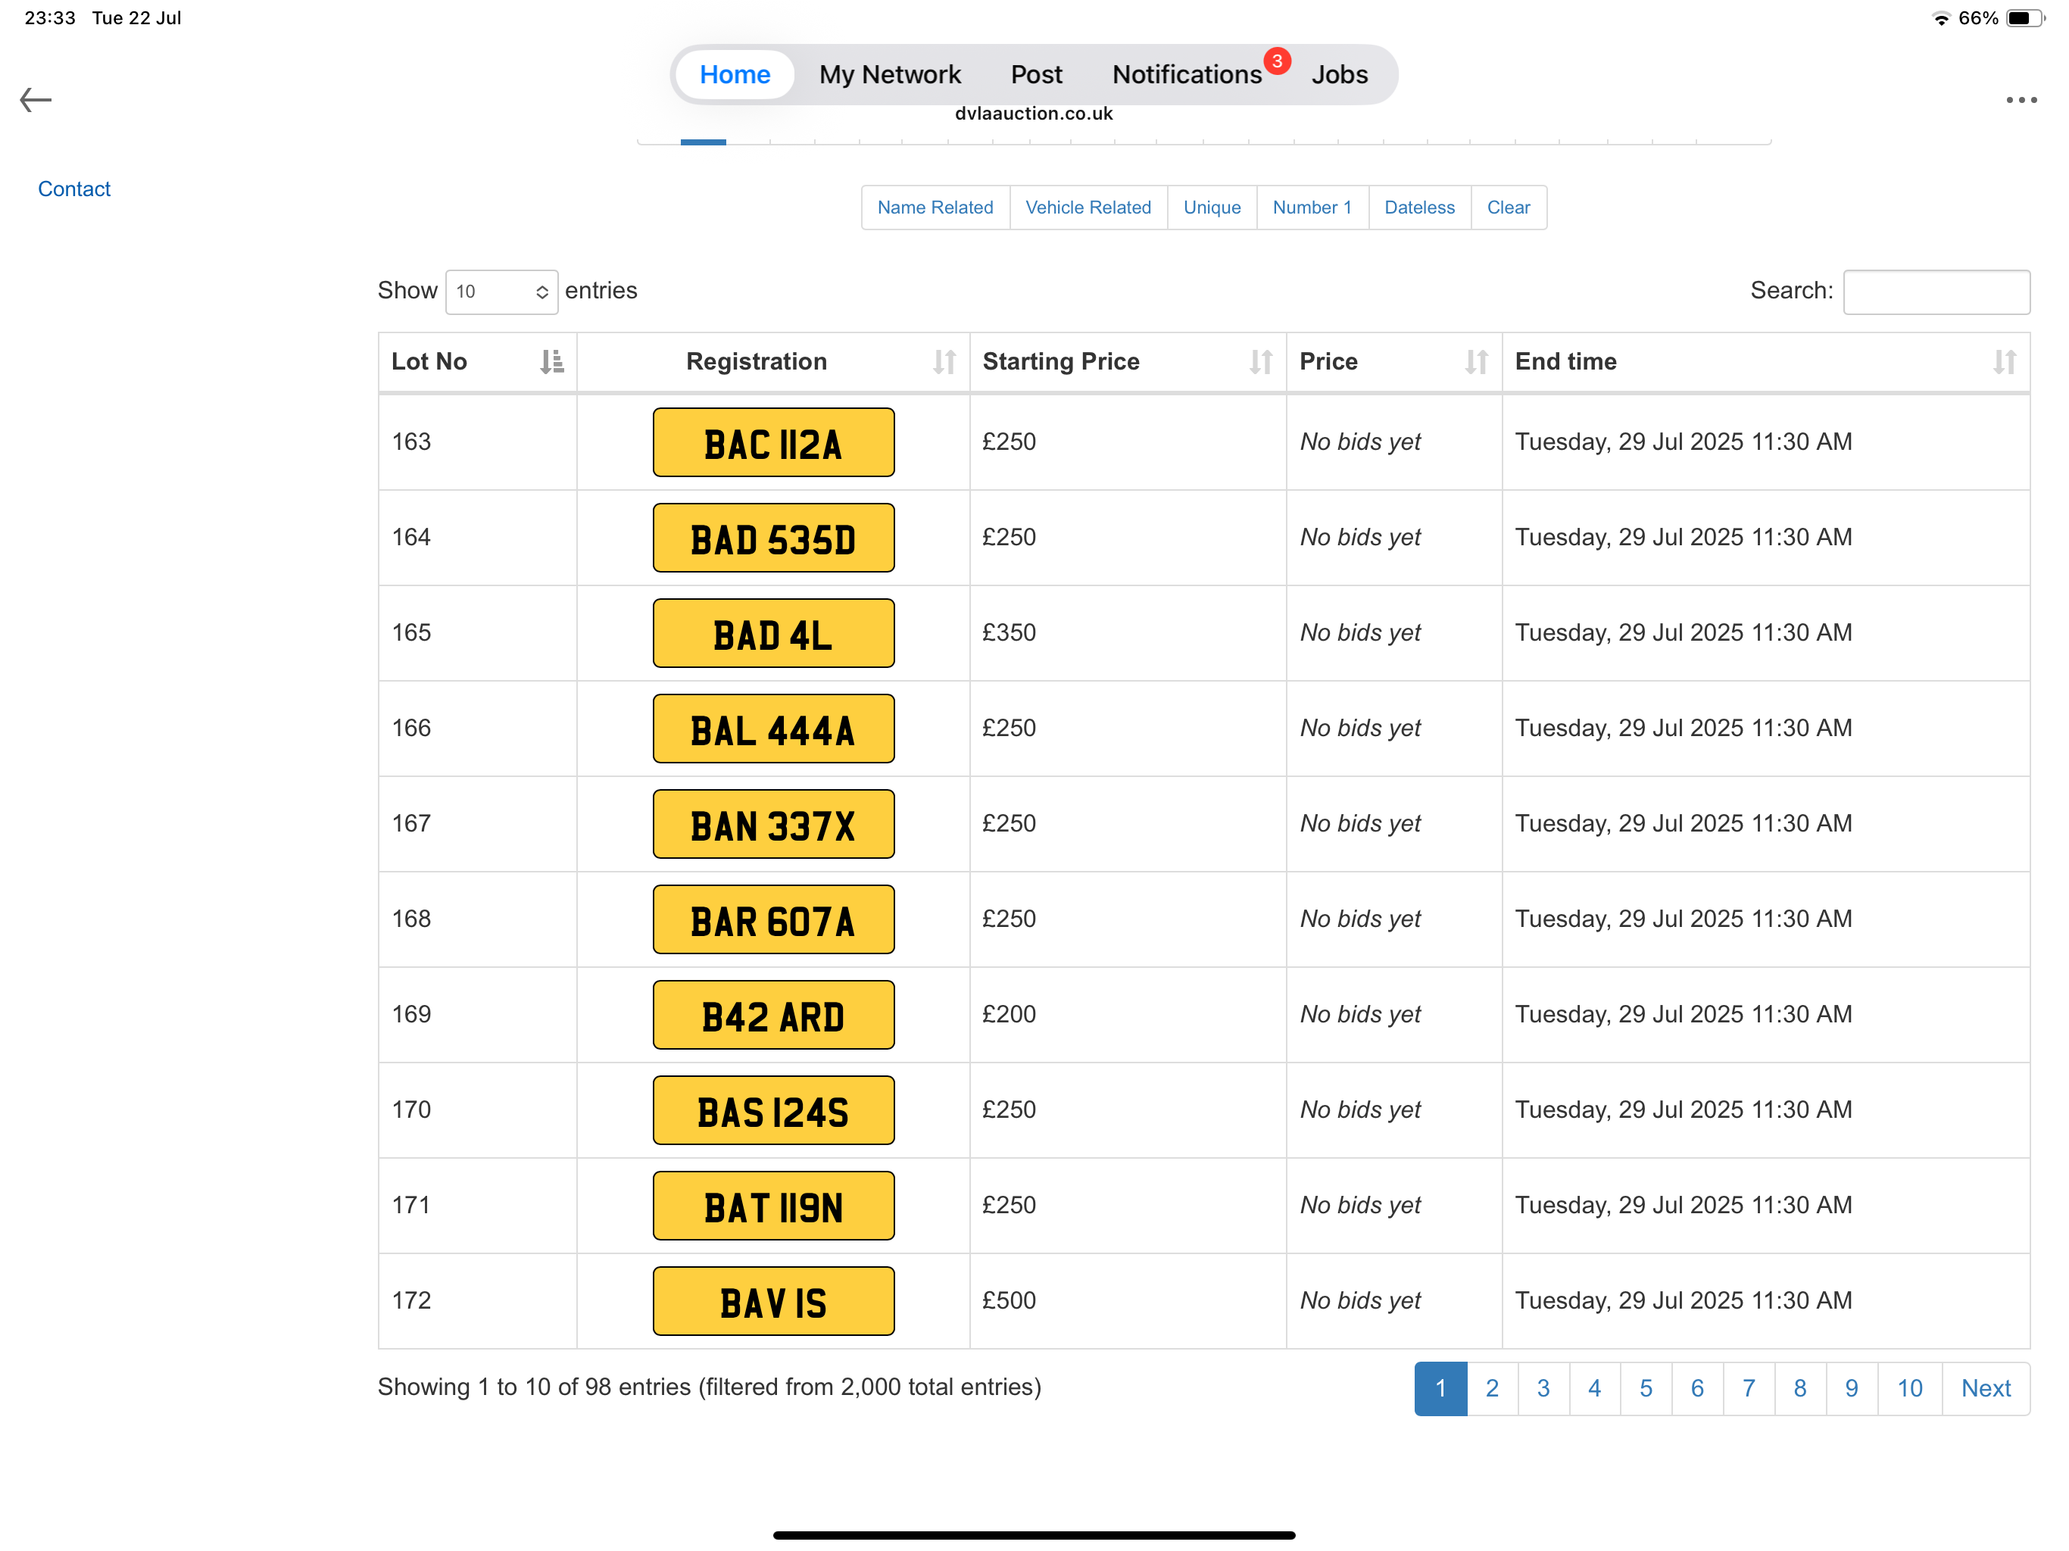This screenshot has height=1551, width=2069.
Task: Open Notifications with red badge
Action: coord(1187,74)
